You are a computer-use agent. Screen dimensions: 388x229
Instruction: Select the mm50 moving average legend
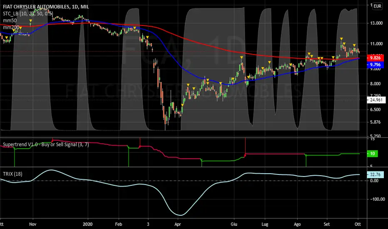(10, 20)
